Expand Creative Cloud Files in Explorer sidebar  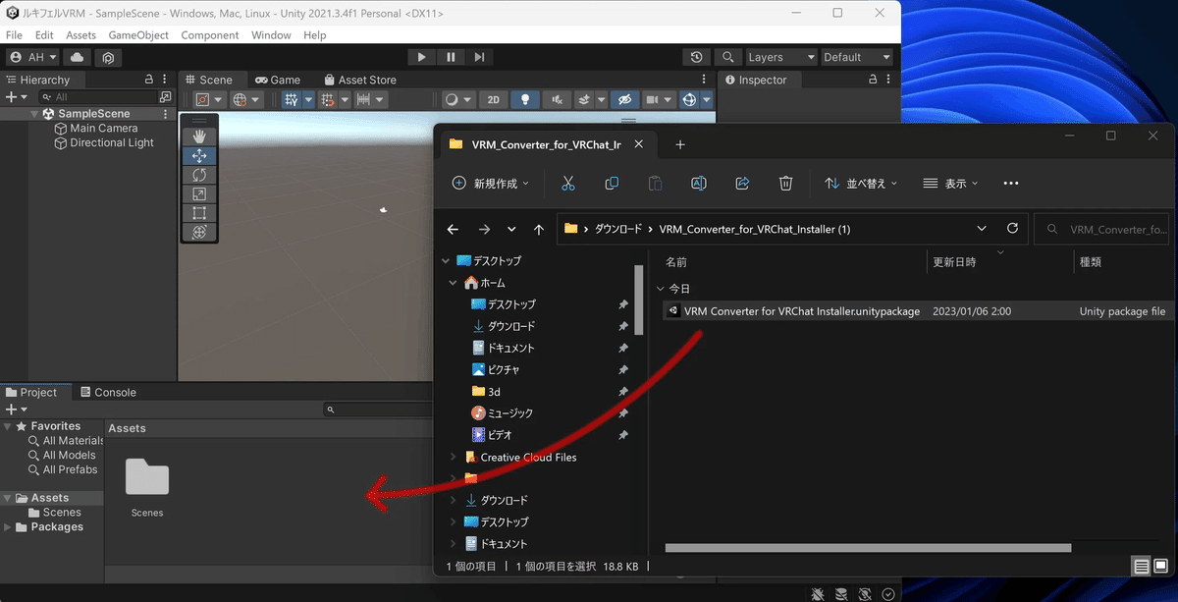click(453, 458)
